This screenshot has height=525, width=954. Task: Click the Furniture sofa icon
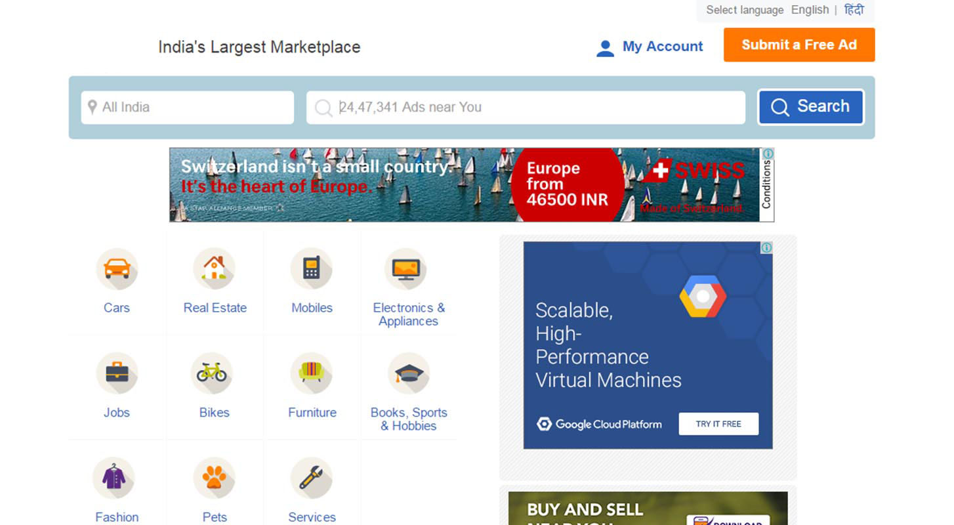pos(312,373)
